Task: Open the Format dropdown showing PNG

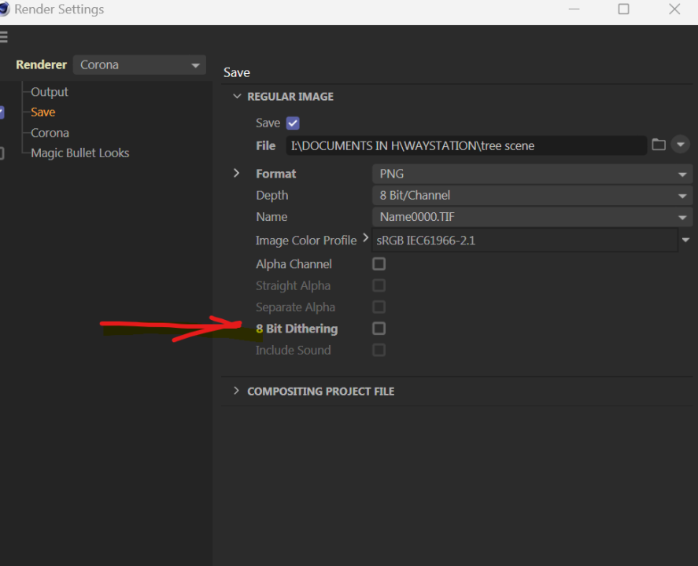Action: (x=532, y=174)
